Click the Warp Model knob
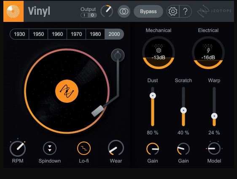 click(214, 149)
